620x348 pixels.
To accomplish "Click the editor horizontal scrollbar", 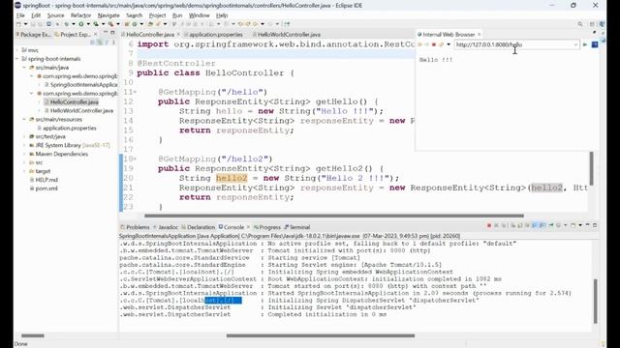I will (333, 216).
